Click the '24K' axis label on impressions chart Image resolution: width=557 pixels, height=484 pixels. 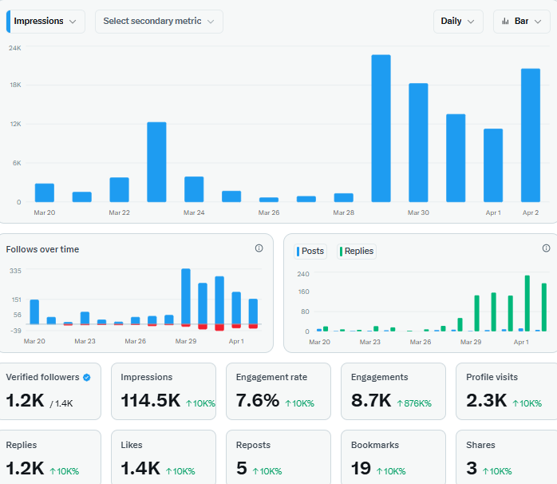15,48
